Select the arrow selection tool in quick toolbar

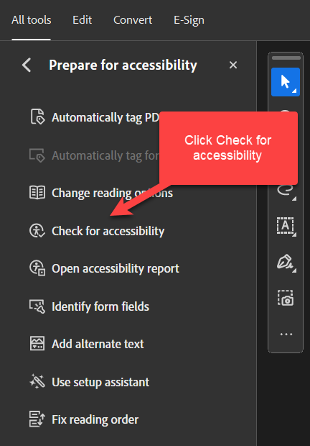click(286, 82)
